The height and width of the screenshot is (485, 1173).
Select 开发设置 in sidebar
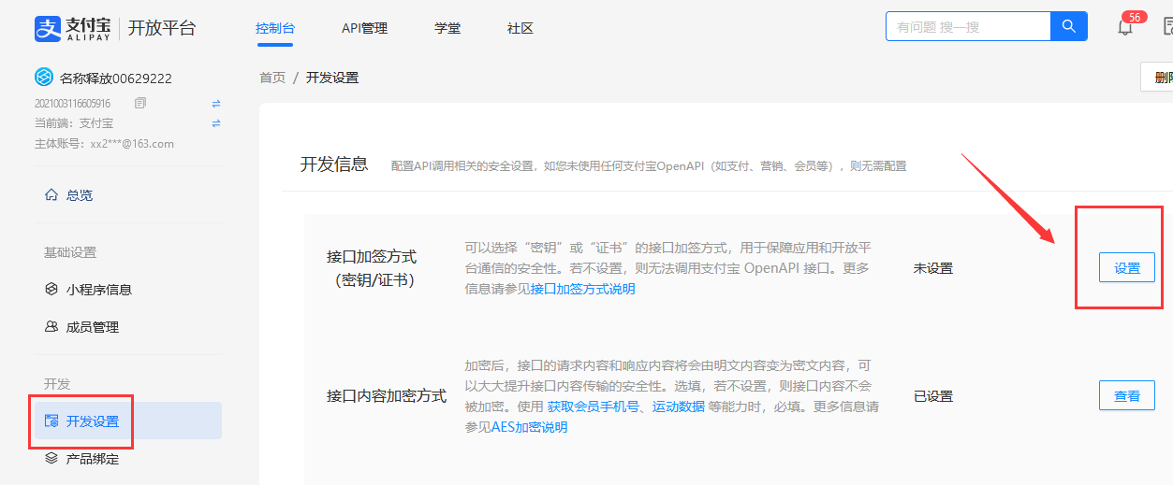(93, 421)
